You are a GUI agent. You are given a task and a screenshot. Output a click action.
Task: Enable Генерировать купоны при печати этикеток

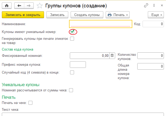(72, 39)
